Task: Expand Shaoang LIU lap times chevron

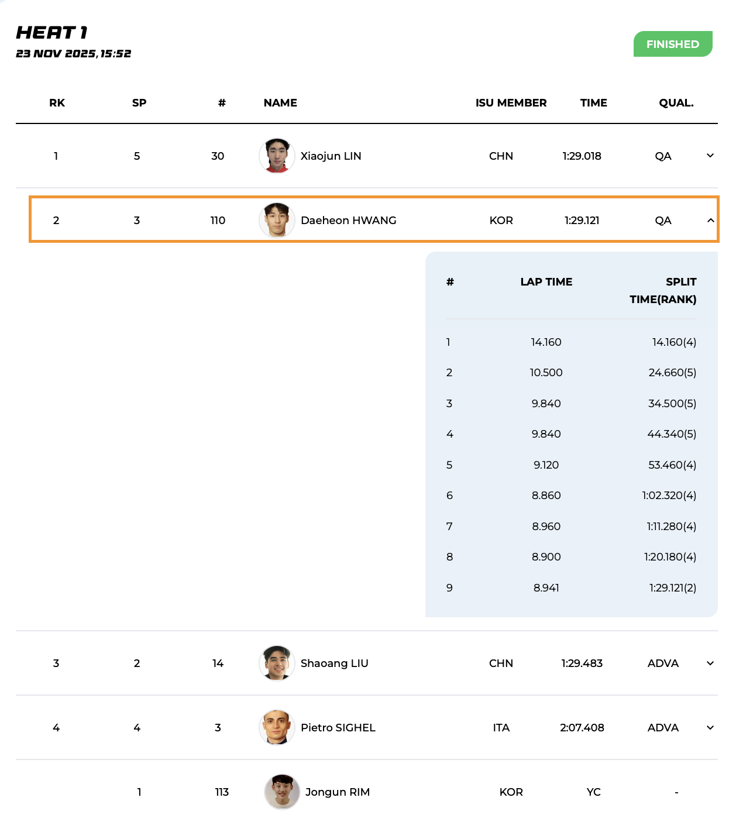Action: click(710, 663)
